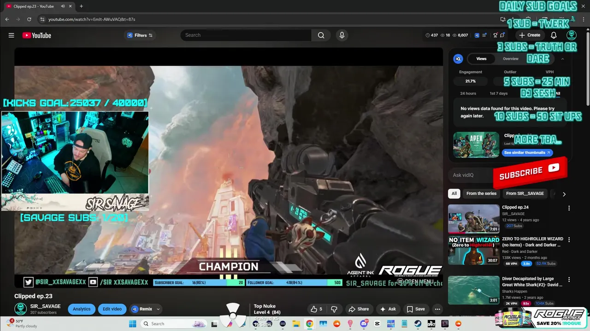Open Clipped ep.24 video title
590x331 pixels.
pos(515,207)
